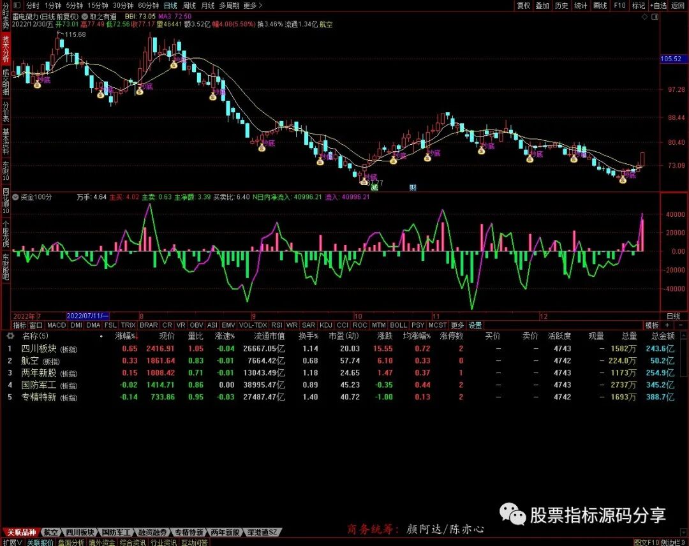Switch to the 15分钟 period
The height and width of the screenshot is (546, 689).
(x=98, y=5)
